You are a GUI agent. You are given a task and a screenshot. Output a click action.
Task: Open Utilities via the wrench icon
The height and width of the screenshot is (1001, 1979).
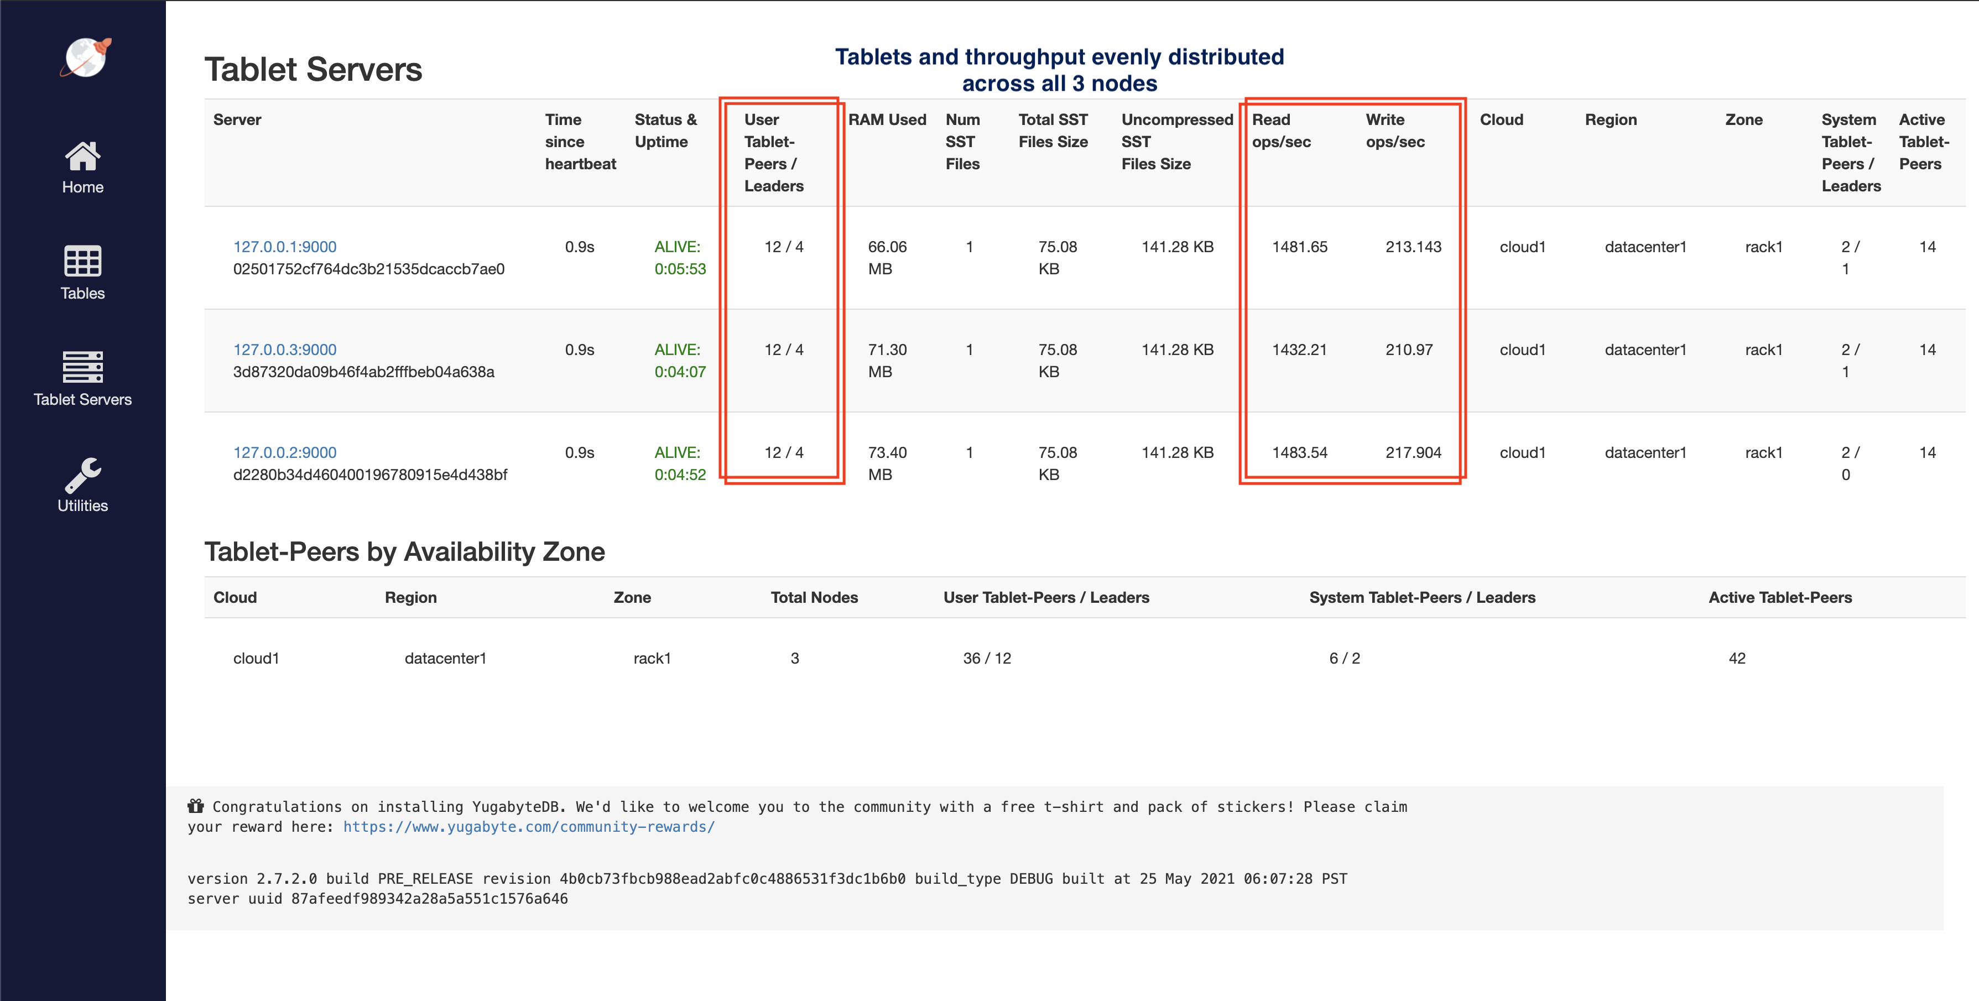click(82, 474)
